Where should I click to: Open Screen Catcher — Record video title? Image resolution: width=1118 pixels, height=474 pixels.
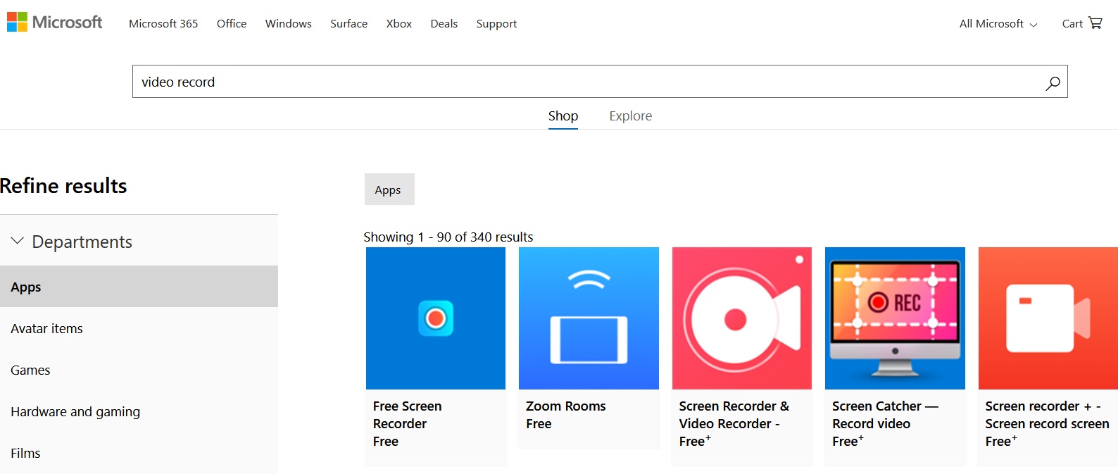click(885, 415)
